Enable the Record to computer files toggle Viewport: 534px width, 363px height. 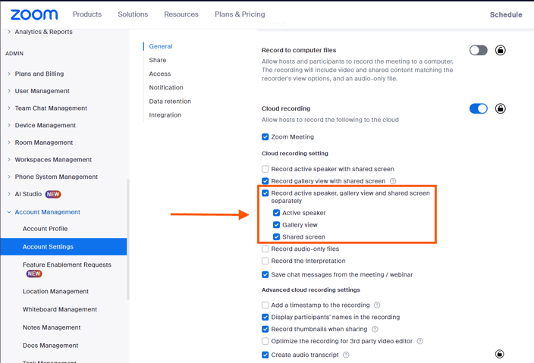tap(478, 51)
